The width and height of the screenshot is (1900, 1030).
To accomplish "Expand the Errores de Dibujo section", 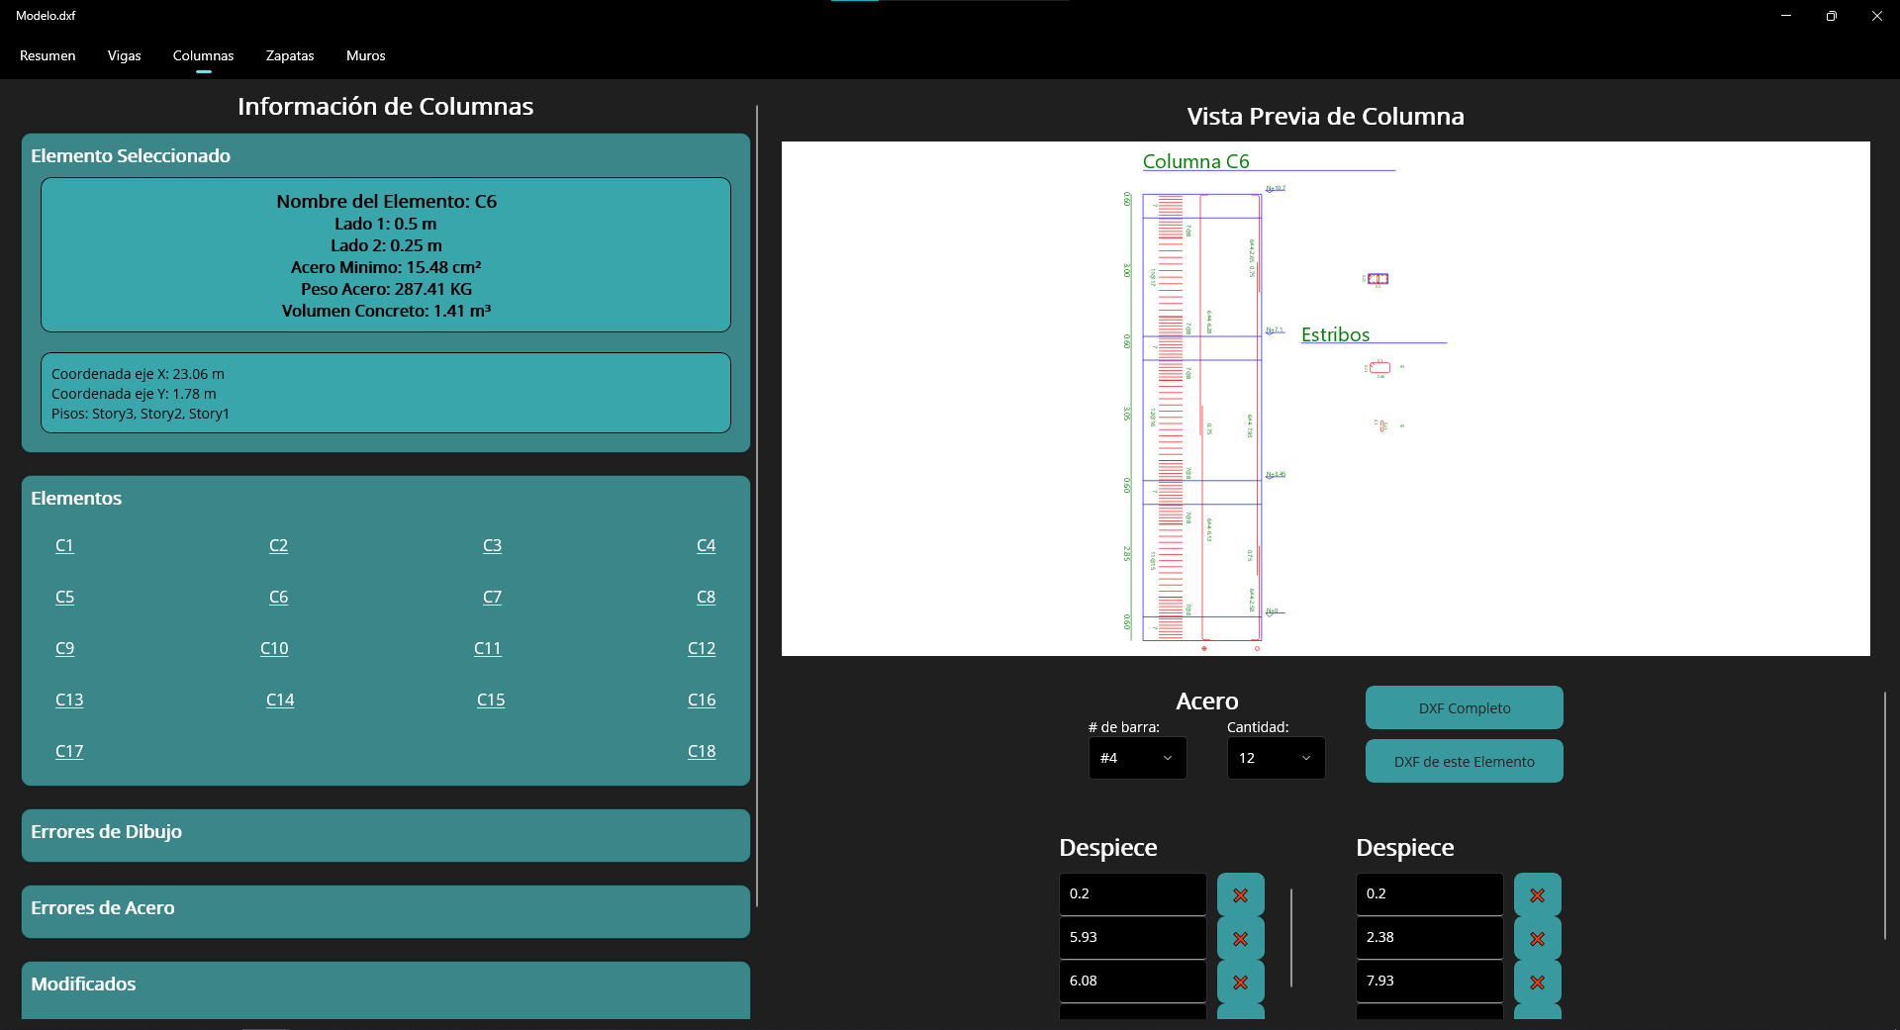I will point(386,835).
